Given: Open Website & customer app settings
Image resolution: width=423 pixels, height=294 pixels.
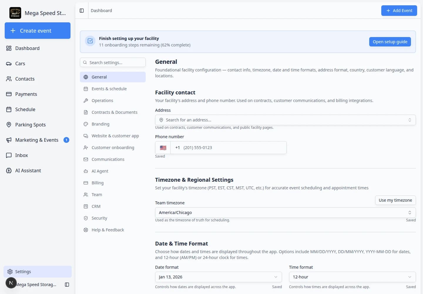Looking at the screenshot, I should coord(113,136).
